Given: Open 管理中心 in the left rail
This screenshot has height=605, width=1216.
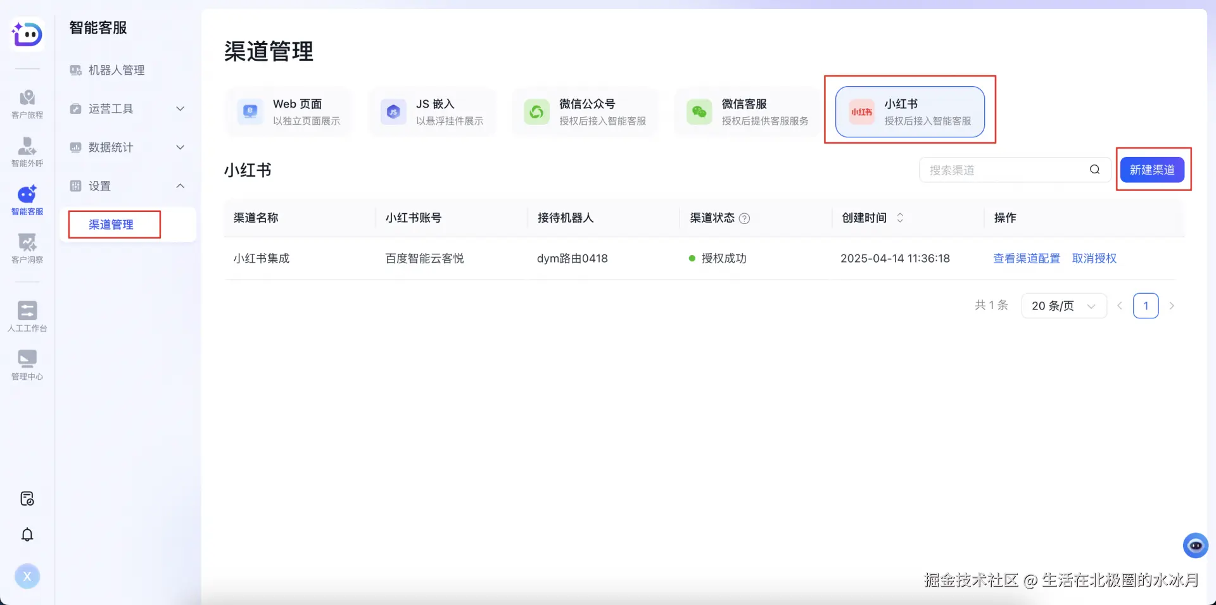Looking at the screenshot, I should tap(27, 365).
